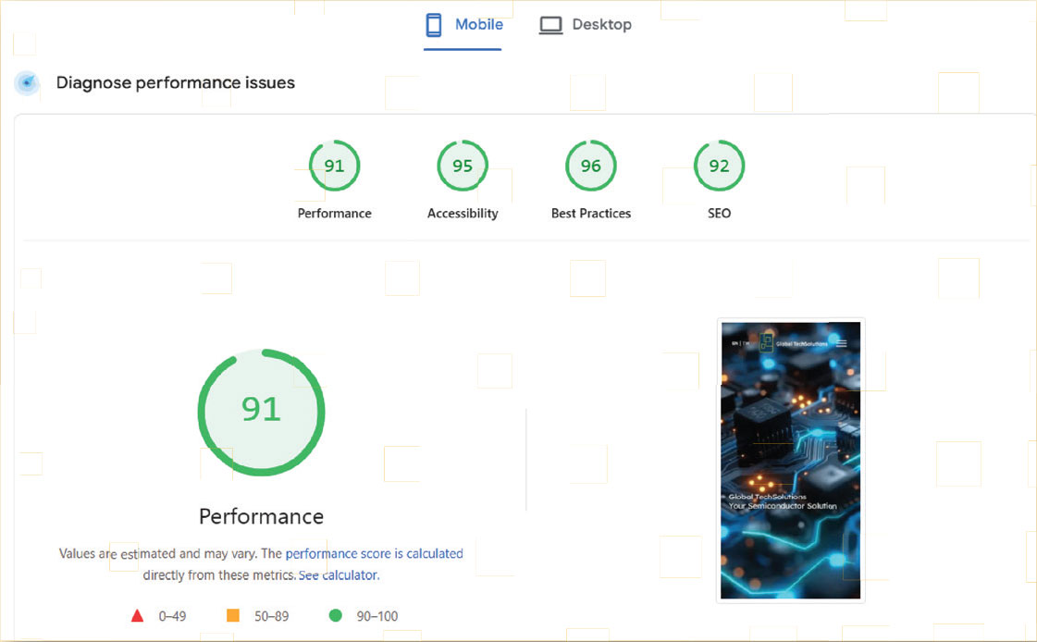Click the red triangle 0–49 legend marker
This screenshot has height=642, width=1037.
137,616
